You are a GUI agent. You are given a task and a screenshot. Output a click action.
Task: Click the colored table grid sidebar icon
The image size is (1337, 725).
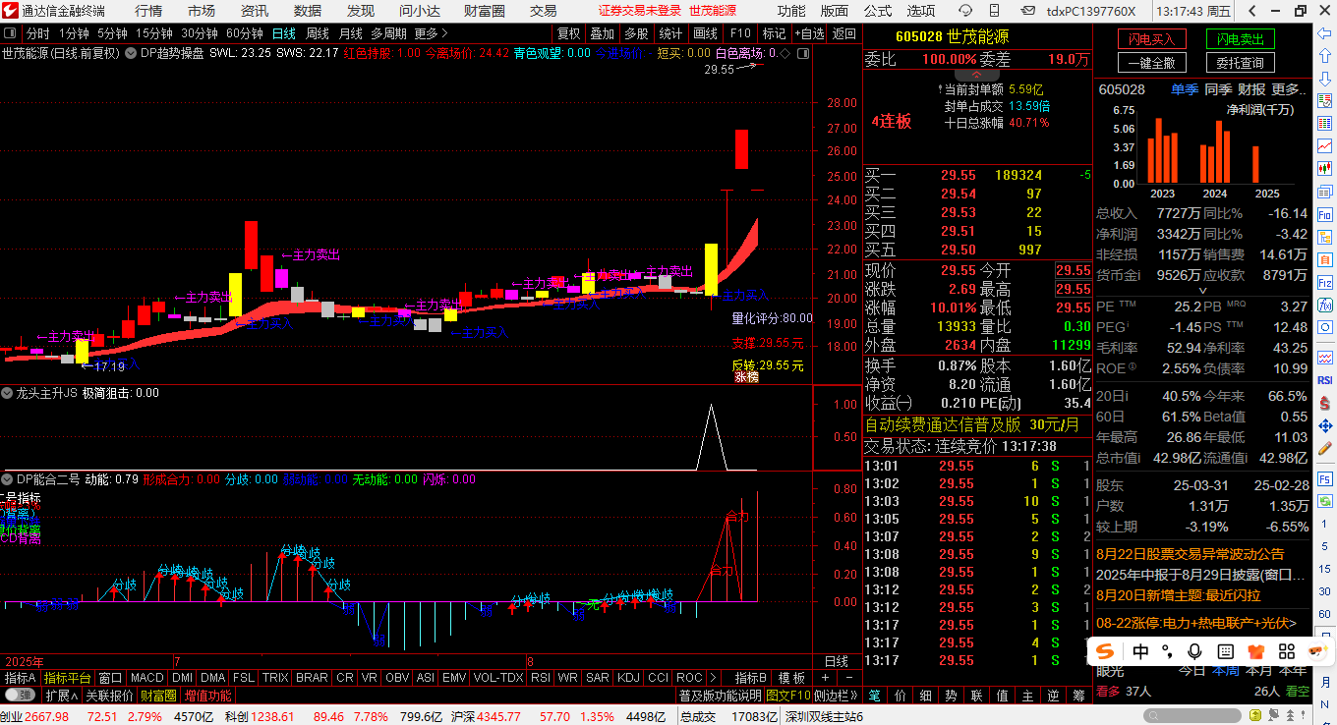click(1324, 123)
